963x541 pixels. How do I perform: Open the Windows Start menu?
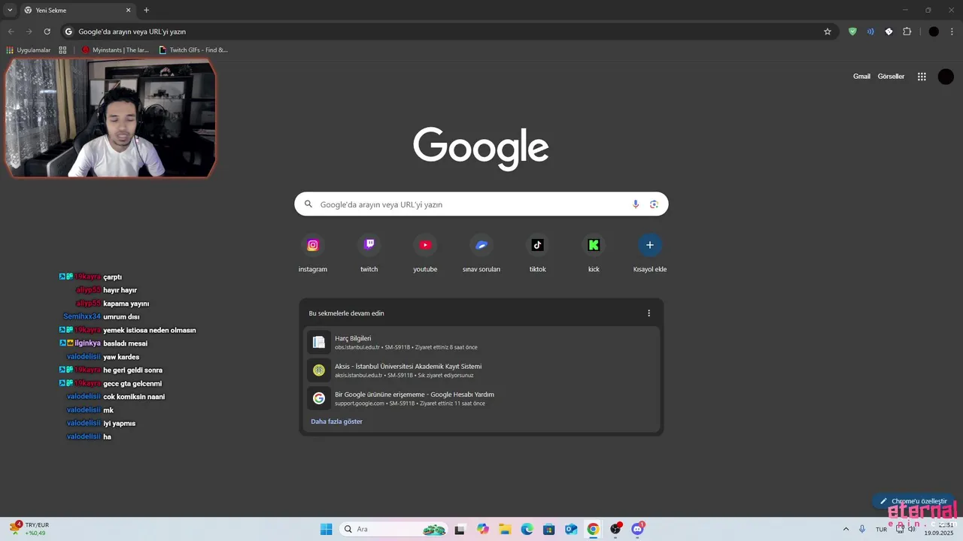(326, 529)
